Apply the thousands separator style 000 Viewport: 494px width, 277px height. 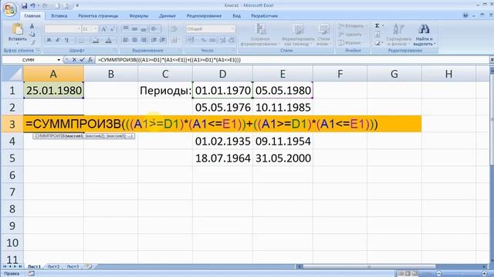(213, 40)
